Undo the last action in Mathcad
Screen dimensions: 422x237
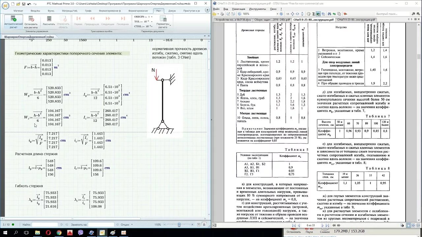pos(29,4)
